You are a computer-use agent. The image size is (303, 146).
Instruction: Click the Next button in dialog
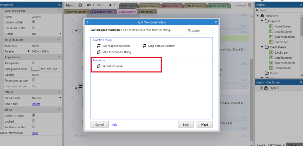point(205,124)
